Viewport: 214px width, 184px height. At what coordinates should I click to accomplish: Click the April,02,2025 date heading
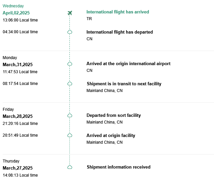(16, 13)
